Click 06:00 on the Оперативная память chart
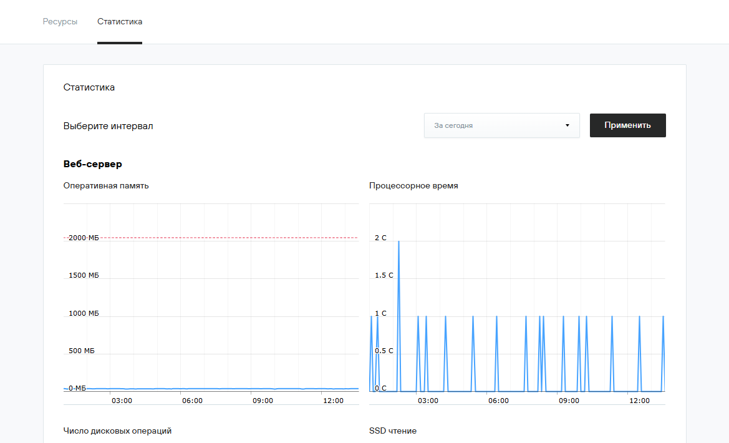The image size is (729, 443). [x=192, y=401]
